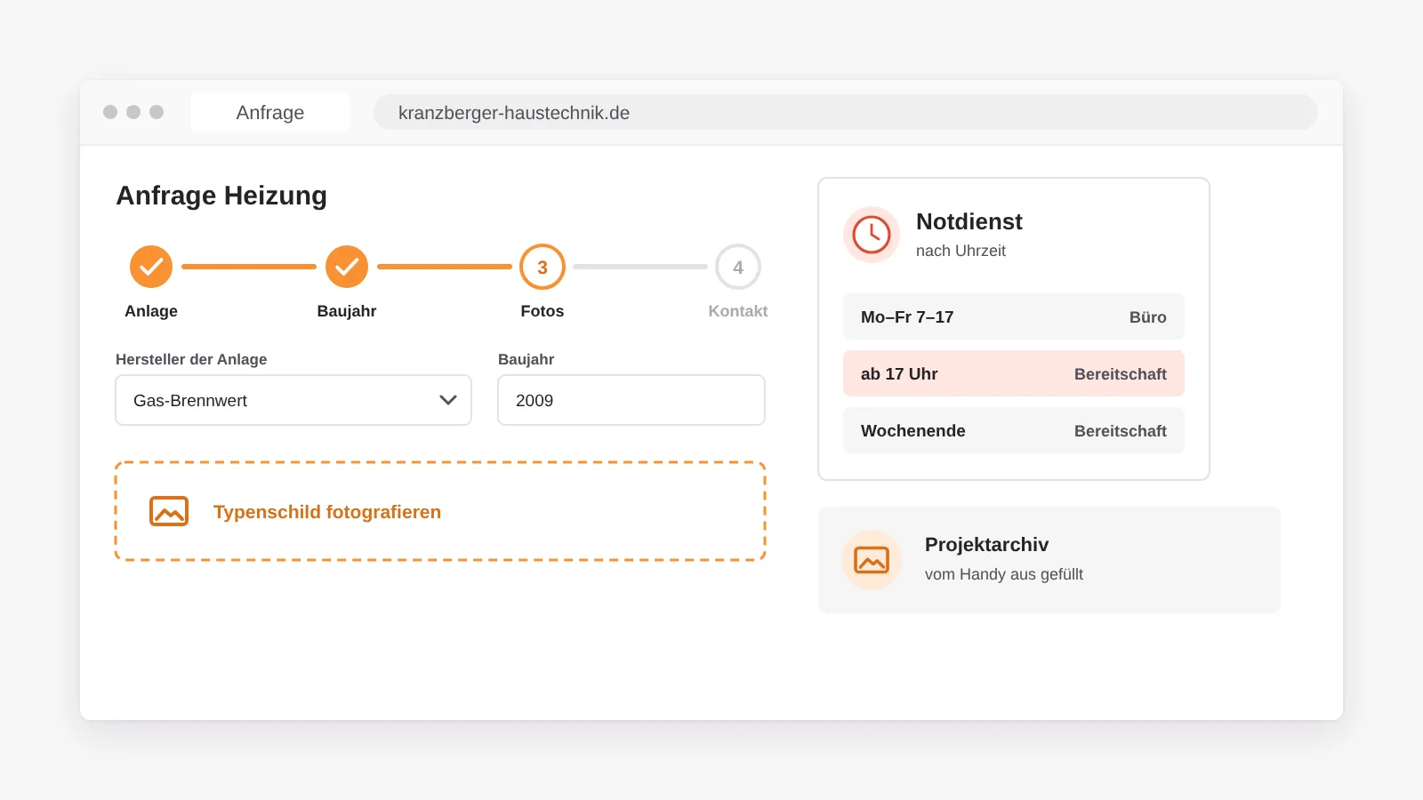Click the Fotos step label
Image resolution: width=1423 pixels, height=800 pixels.
point(543,311)
